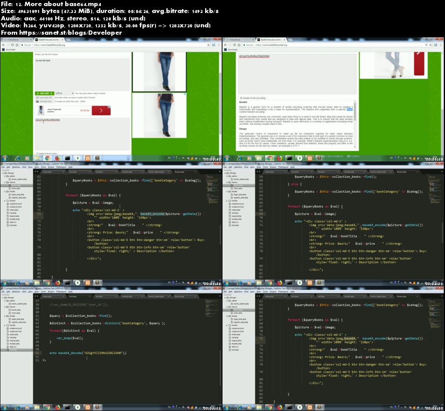Open Tools menu in 00:03:50 Sublime frame
Viewport: 445px width, 411px height.
click(266, 292)
